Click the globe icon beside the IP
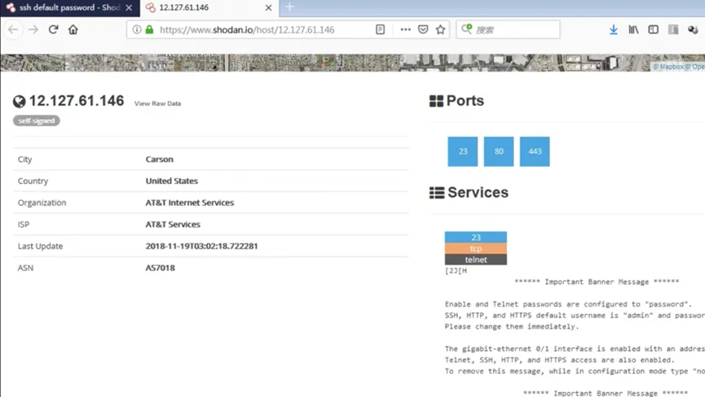The image size is (705, 397). click(19, 102)
